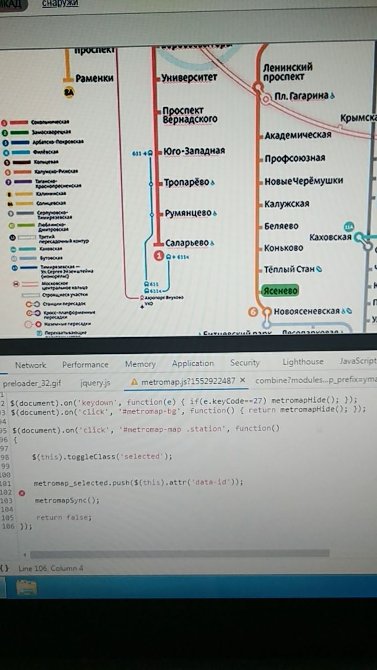
Task: Click the Сокольническая line 1 legend badge
Action: pos(5,122)
